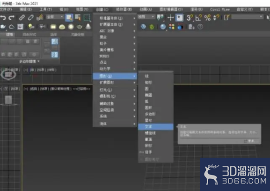Open the 全部 selection filter dropdown
Screen dimensions: 270x191
[x=55, y=17]
